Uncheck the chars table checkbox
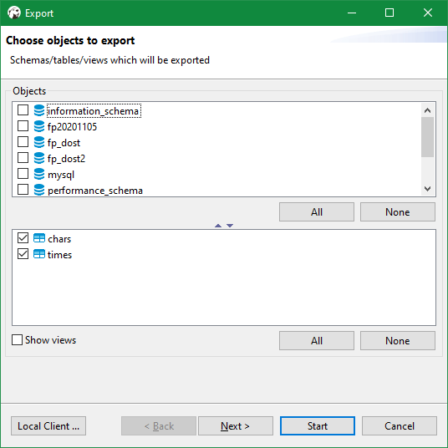 [23, 238]
